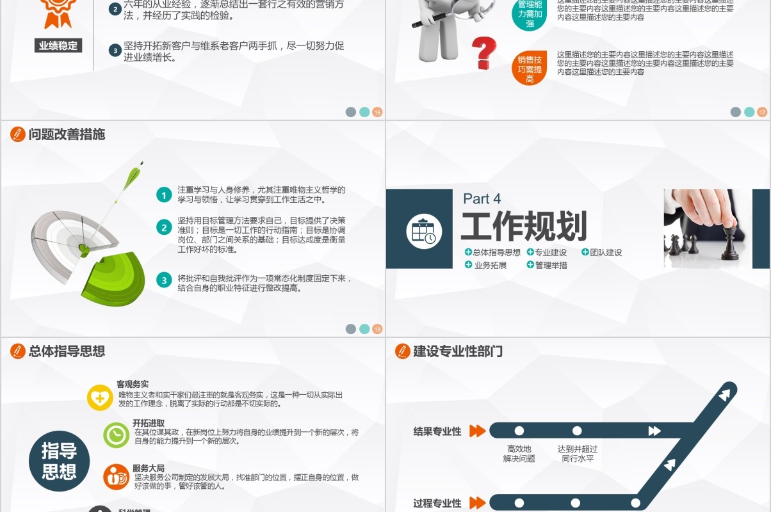
Task: Click the plus icon before 团队建设
Action: tap(585, 252)
